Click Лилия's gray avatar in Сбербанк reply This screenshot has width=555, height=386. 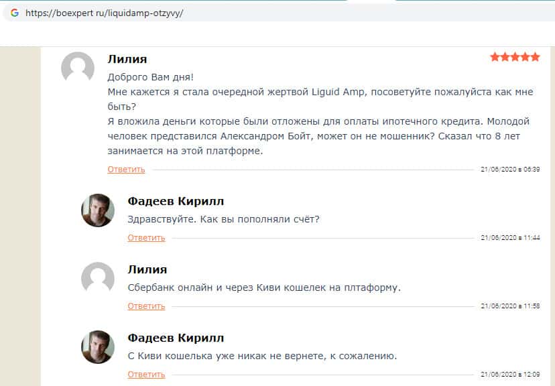point(98,278)
